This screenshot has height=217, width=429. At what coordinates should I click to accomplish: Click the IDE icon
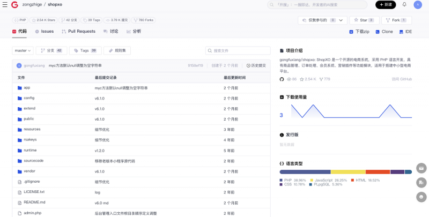pos(401,32)
